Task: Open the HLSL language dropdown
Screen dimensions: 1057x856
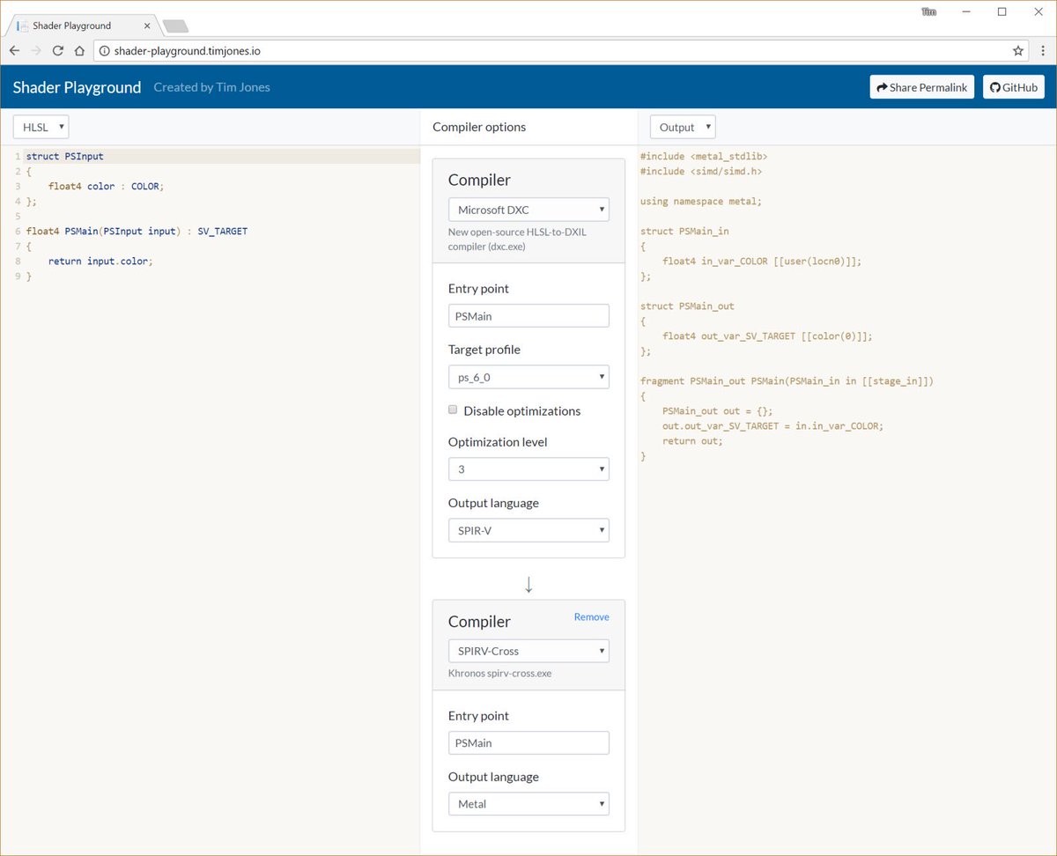Action: [41, 127]
